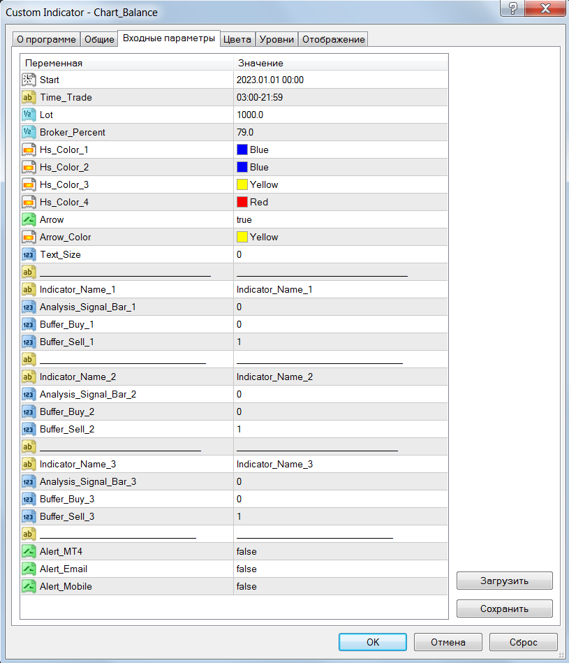This screenshot has height=663, width=569.
Task: Click the boolean icon beside Alert_Email
Action: [29, 569]
